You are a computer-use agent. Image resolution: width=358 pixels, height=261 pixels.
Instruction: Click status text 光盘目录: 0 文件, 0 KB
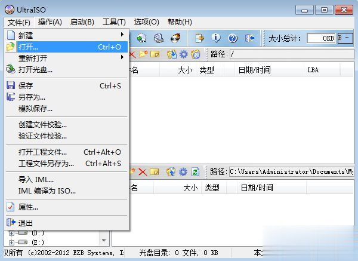pos(178,253)
